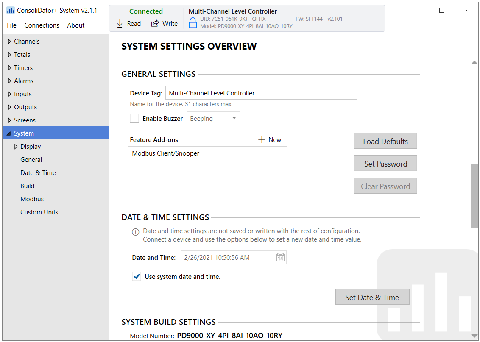Select Modbus in sidebar
This screenshot has height=342, width=480.
pos(32,199)
